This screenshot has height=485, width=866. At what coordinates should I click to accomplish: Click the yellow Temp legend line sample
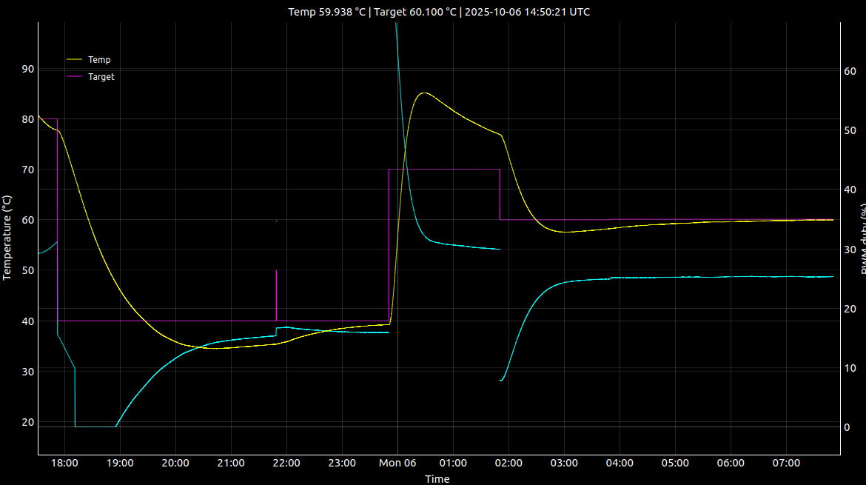point(75,60)
